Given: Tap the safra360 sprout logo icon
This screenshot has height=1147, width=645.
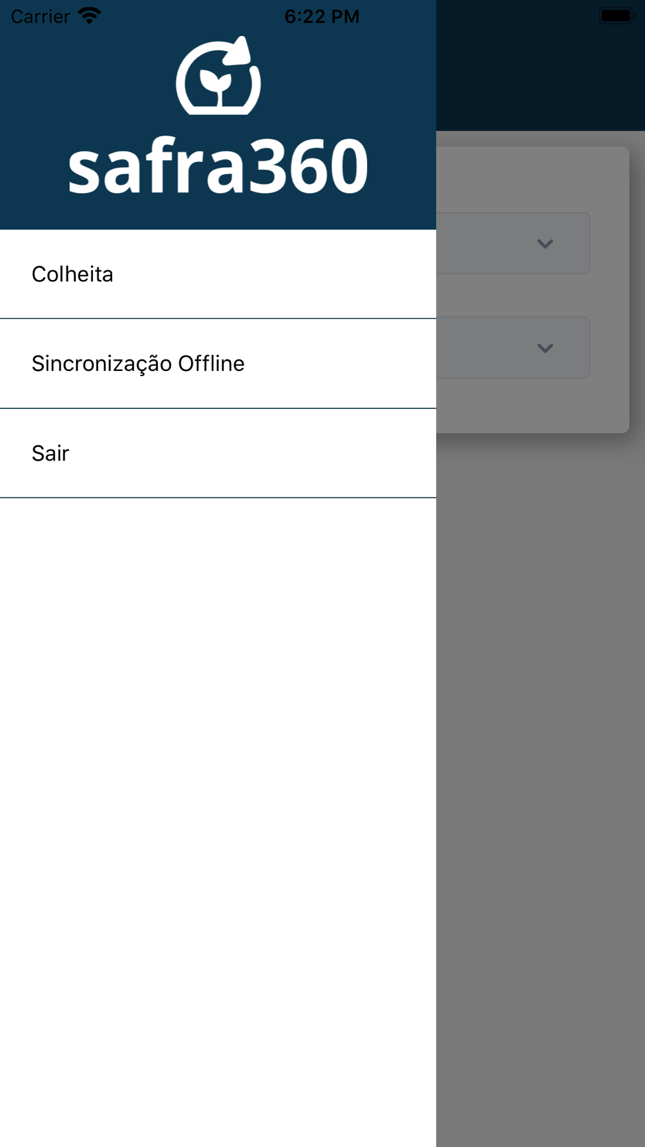Looking at the screenshot, I should point(219,75).
